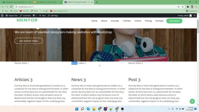
Task: Open the React tutorial bookmark
Action: (59, 11)
